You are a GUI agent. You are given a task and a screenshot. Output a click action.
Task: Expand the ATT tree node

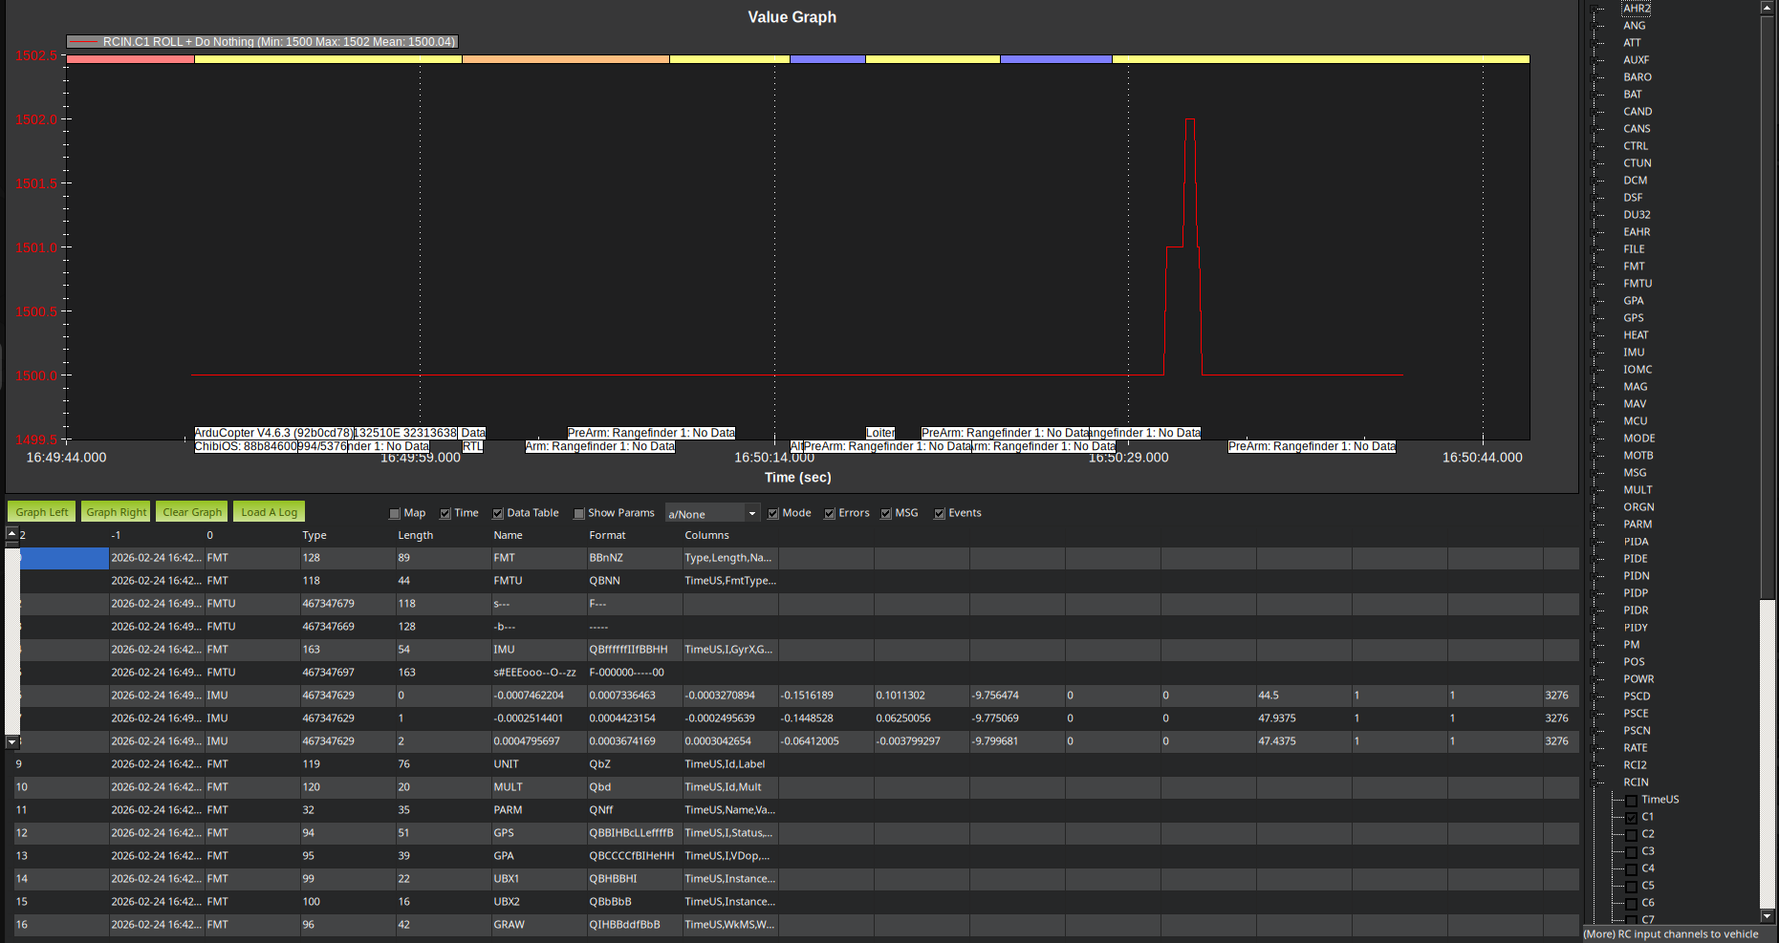(1595, 43)
